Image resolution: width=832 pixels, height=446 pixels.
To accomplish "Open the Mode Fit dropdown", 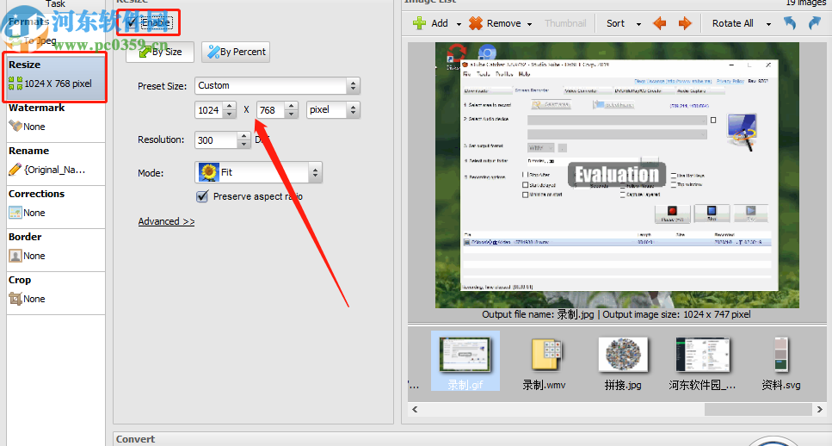I will click(258, 172).
